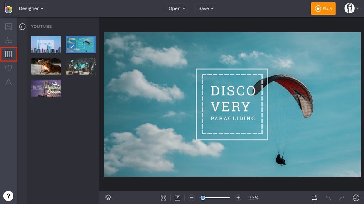Select the city skyline template thumbnail
Viewport: 364px width, 204px height.
(x=46, y=44)
